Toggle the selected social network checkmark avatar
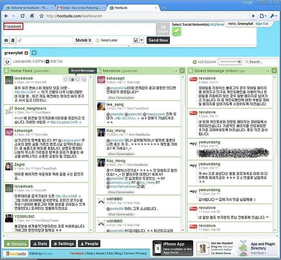This screenshot has height=260, width=281. click(x=176, y=32)
